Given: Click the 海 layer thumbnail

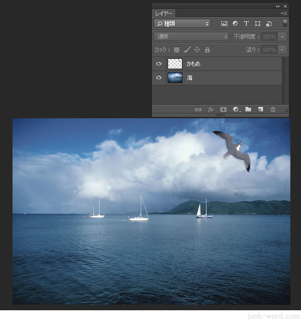Looking at the screenshot, I should [x=175, y=77].
